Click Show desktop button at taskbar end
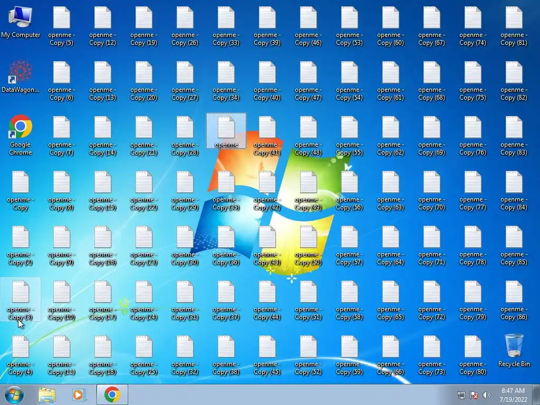This screenshot has width=540, height=405. click(x=536, y=394)
